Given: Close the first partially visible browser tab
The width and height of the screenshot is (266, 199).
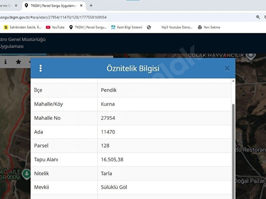Looking at the screenshot, I should (16, 5).
